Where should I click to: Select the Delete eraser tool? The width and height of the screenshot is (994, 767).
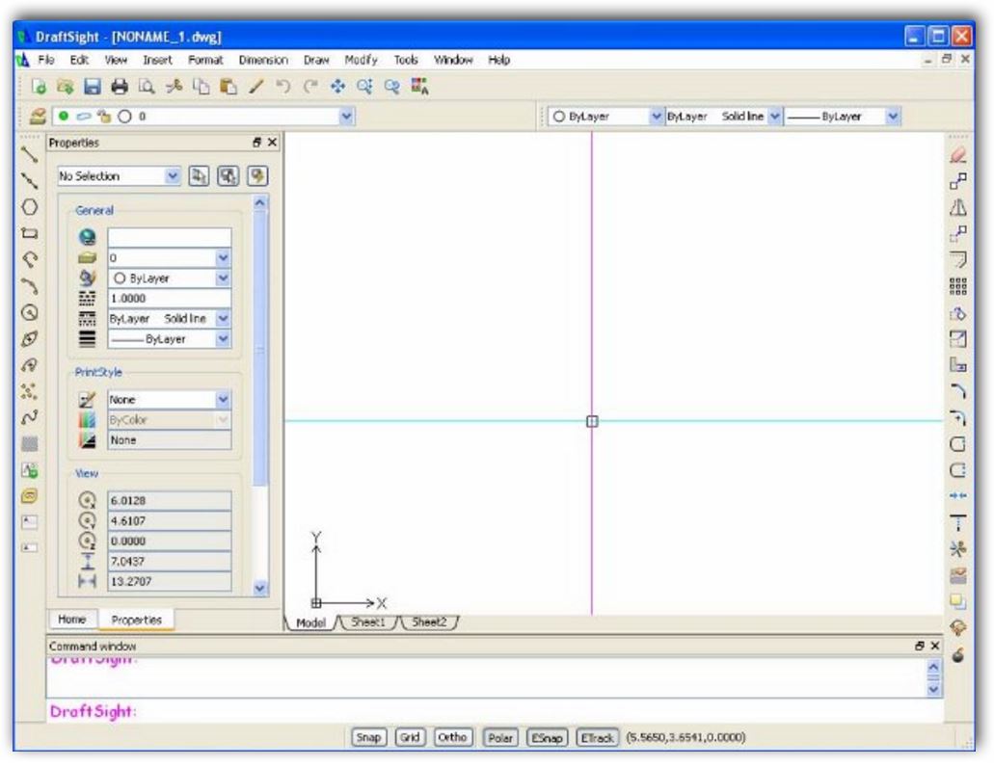(958, 155)
